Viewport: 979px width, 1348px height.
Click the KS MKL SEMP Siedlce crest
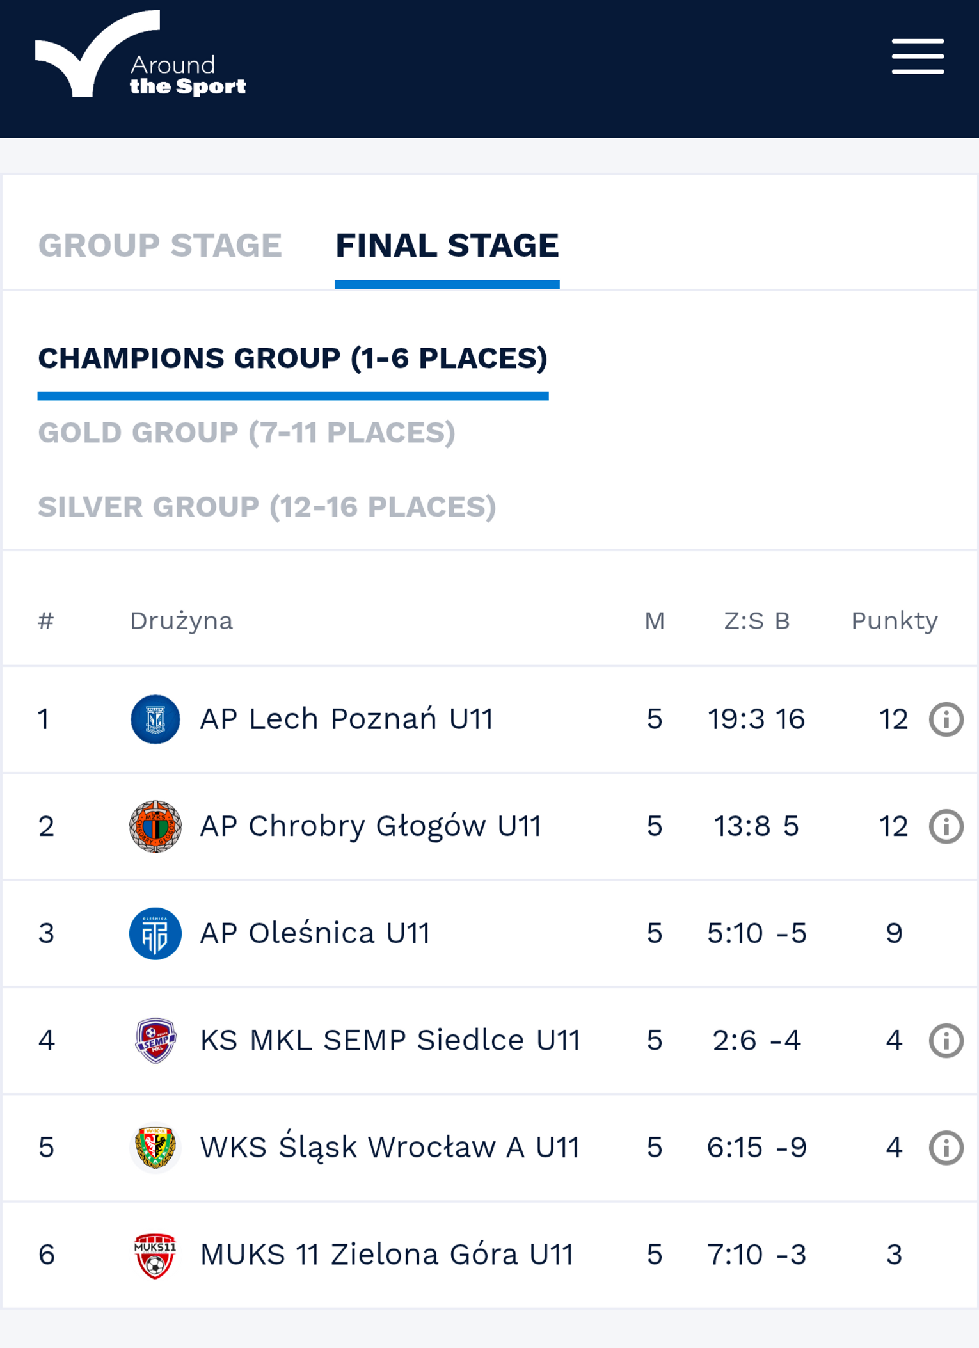coord(155,1040)
